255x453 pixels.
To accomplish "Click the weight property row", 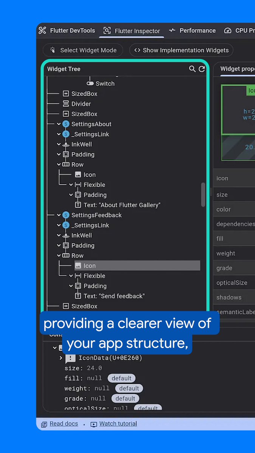I will tap(234, 253).
